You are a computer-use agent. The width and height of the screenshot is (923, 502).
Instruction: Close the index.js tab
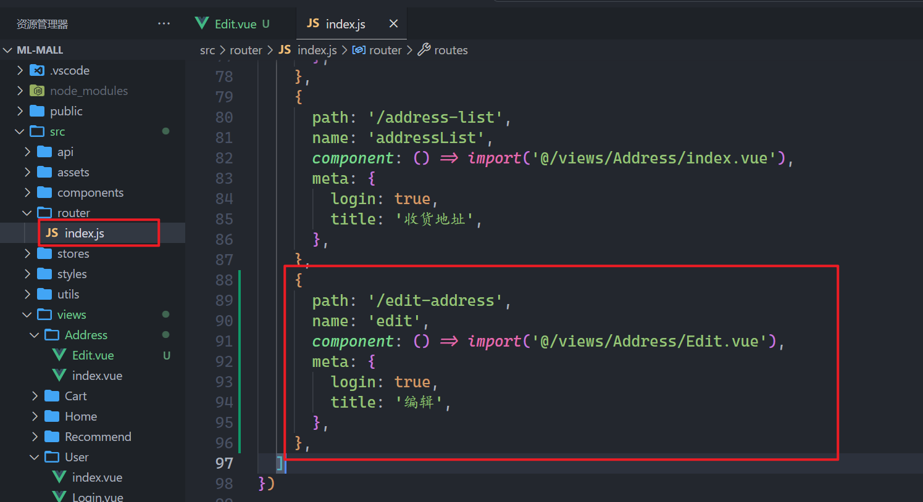coord(393,23)
